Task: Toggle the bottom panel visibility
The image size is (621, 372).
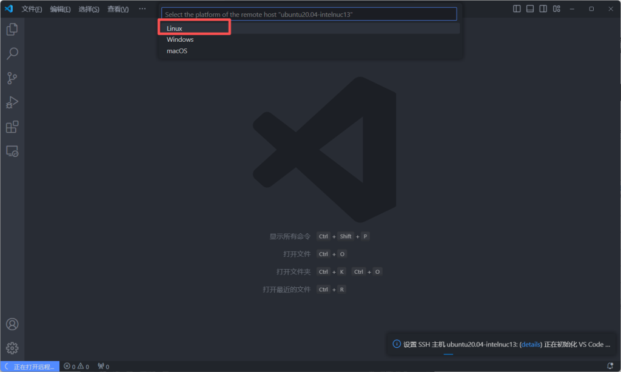Action: click(x=530, y=9)
